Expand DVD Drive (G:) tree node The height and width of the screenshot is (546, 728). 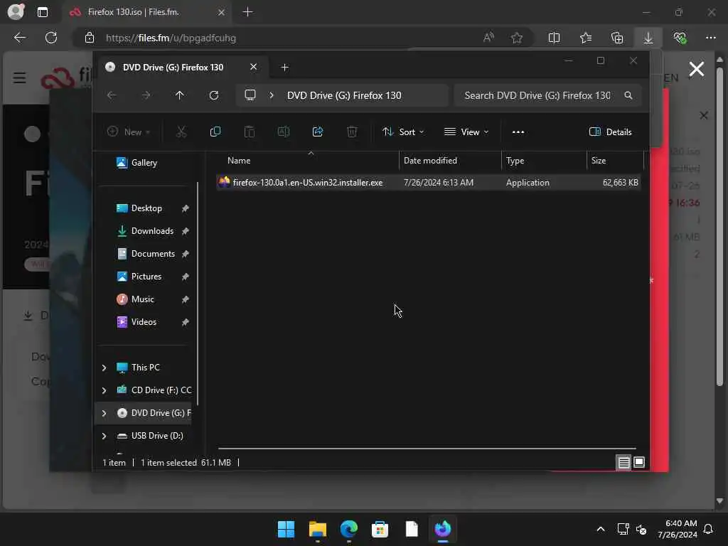tap(104, 413)
